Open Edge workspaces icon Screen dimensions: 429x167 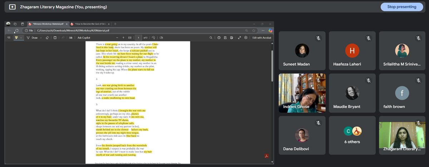[15, 24]
